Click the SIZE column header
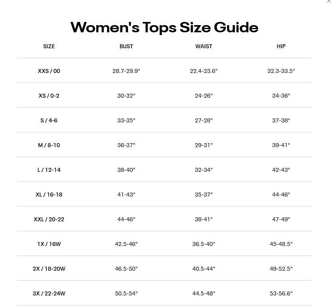Image resolution: width=335 pixels, height=307 pixels. pos(49,46)
